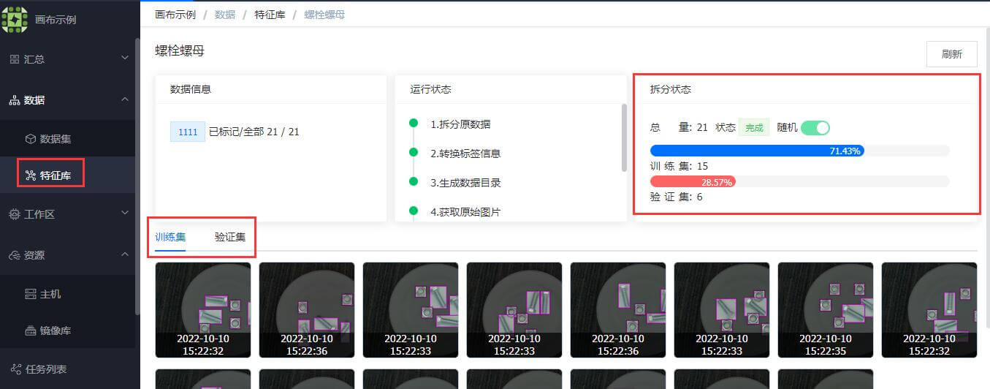This screenshot has height=389, width=990.
Task: Click the green app logo icon
Action: coord(15,19)
